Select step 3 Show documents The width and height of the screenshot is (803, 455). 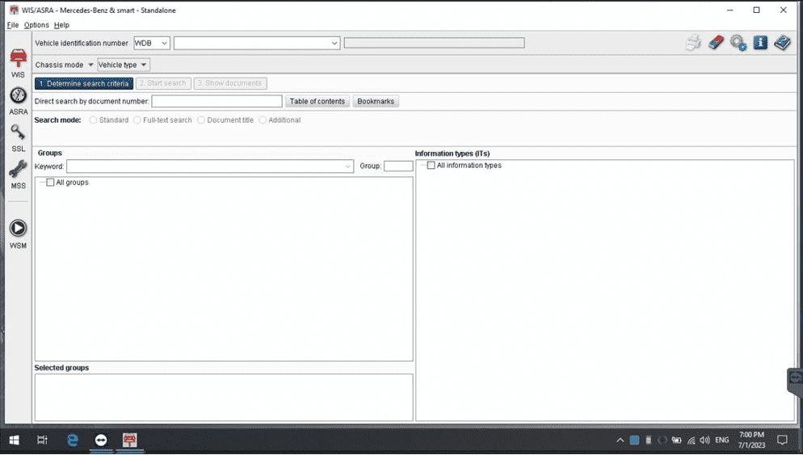tap(230, 83)
